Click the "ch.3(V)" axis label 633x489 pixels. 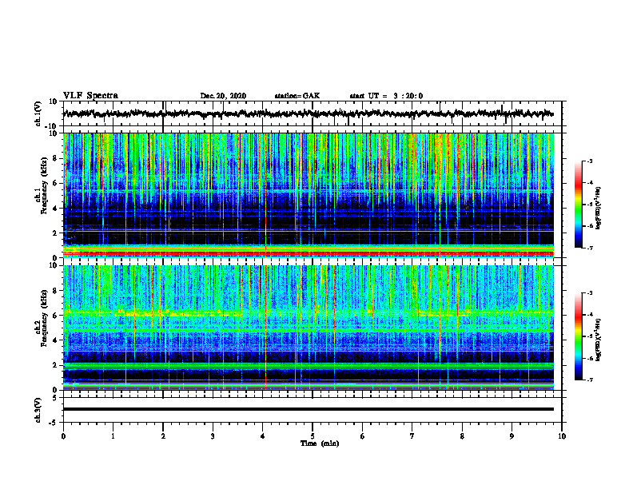tap(38, 411)
